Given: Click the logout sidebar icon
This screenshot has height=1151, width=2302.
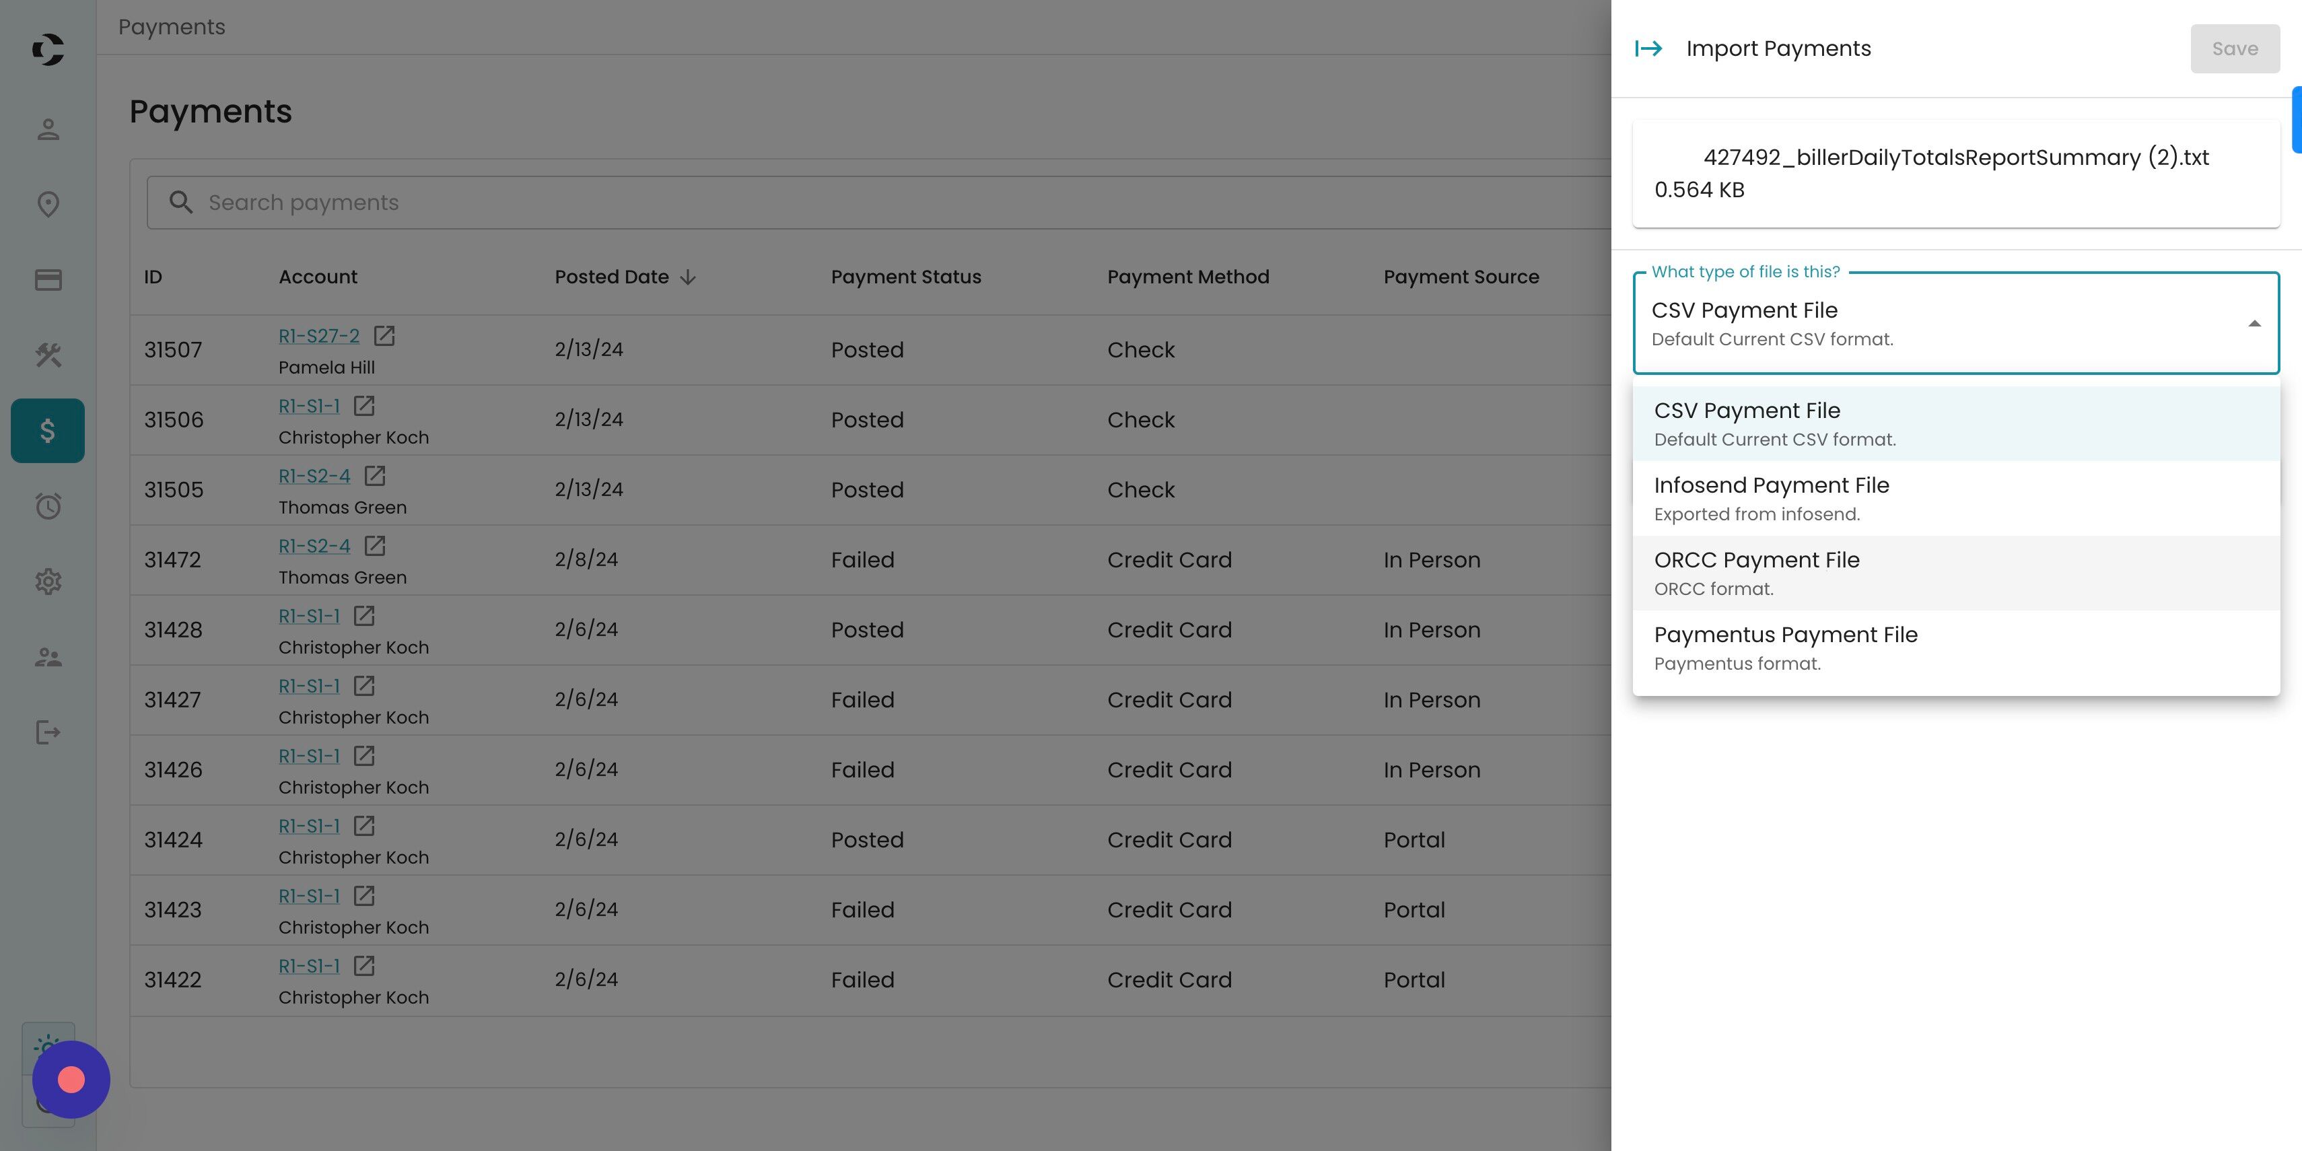Looking at the screenshot, I should [48, 733].
